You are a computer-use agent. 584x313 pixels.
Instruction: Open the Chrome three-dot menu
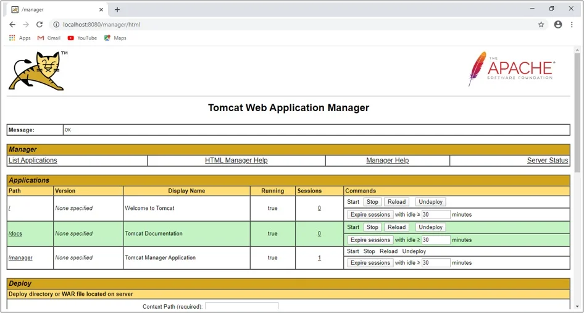pos(572,25)
